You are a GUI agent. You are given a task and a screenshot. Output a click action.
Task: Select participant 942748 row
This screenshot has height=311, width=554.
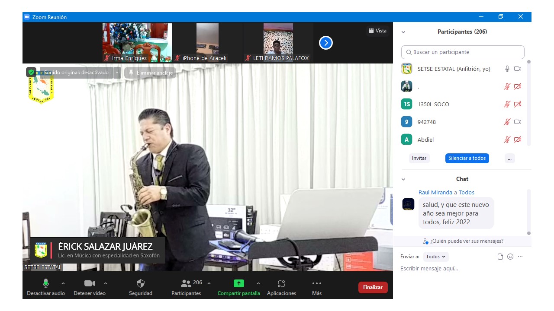pyautogui.click(x=462, y=122)
